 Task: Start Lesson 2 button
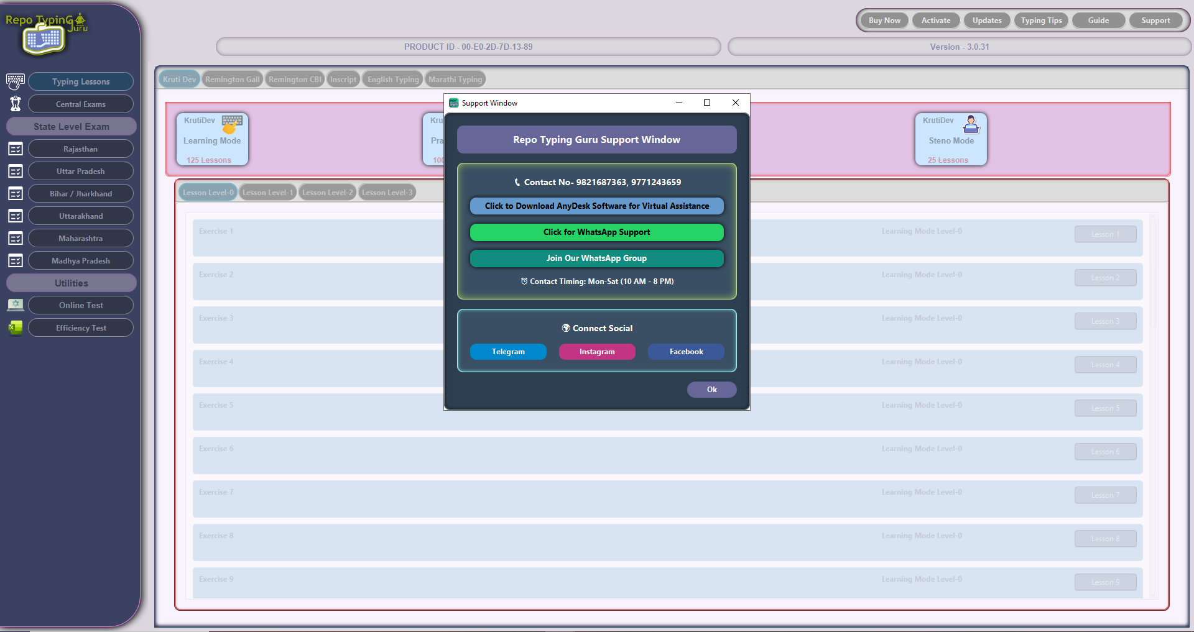click(1105, 278)
